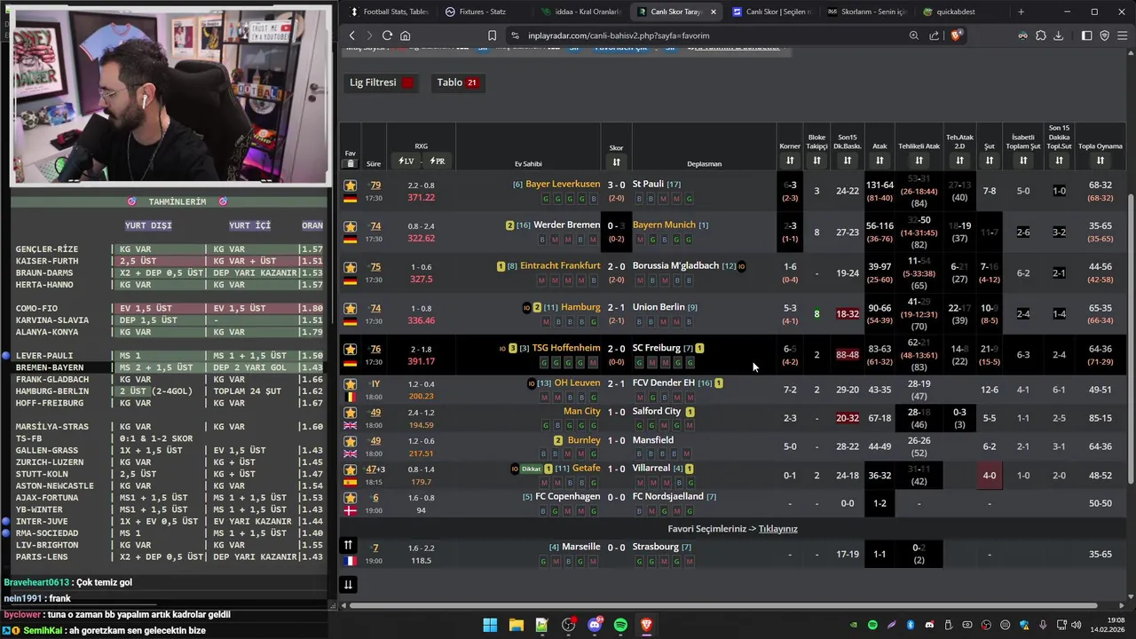Click the LV lightning button under RXG

[406, 161]
